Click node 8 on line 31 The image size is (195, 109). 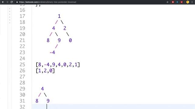37,101
